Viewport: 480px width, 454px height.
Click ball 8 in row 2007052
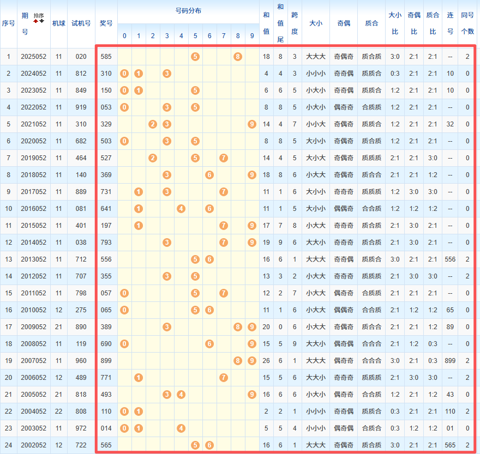[238, 361]
